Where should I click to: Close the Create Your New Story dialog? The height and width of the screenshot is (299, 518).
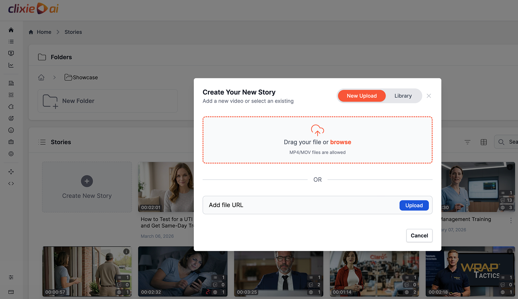point(429,96)
